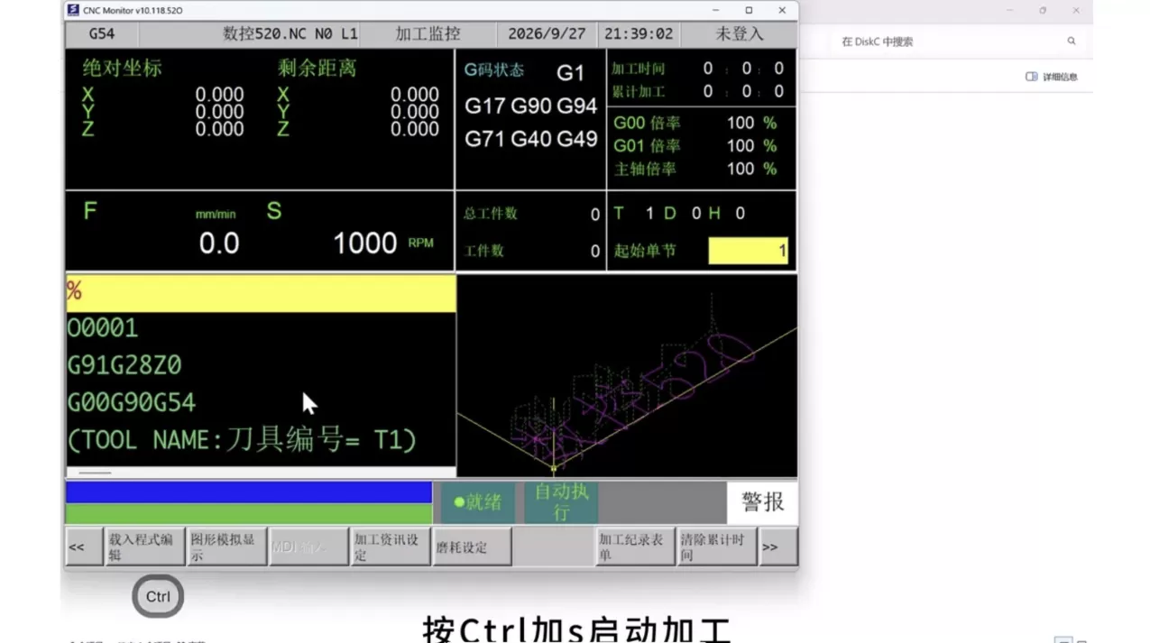1150x643 pixels.
Task: Click the 详细信息 pane icon in background window
Action: coord(1031,77)
